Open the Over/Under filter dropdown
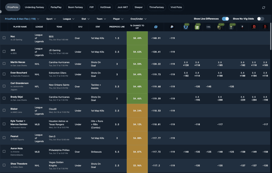This screenshot has height=173, width=272. [x=138, y=19]
